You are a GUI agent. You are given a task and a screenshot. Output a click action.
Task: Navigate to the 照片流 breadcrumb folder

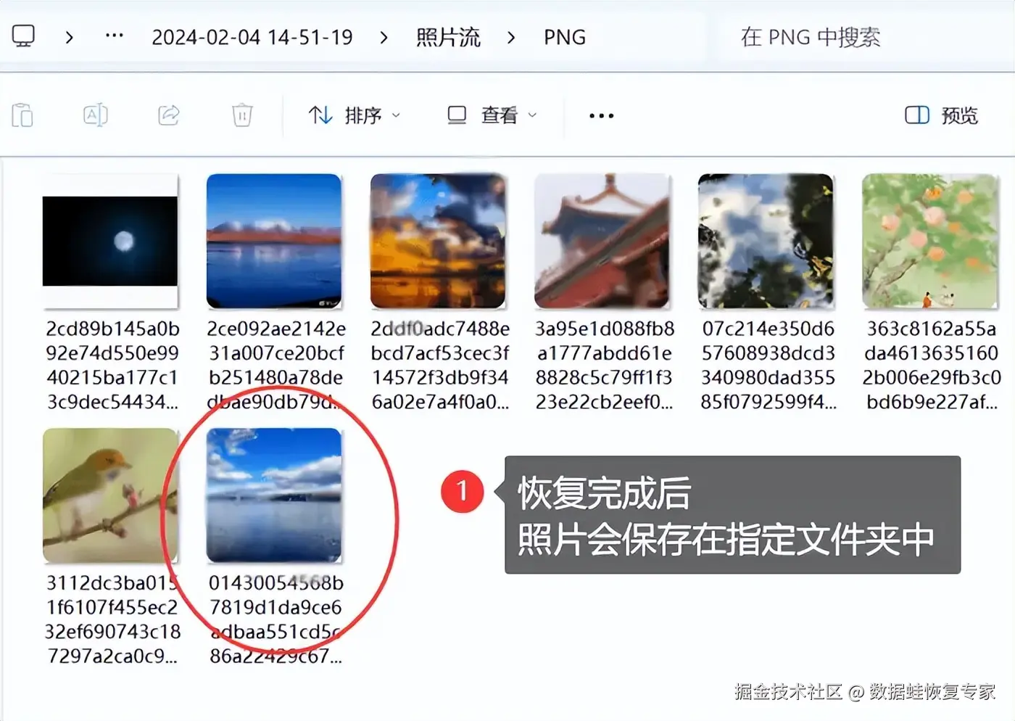(x=448, y=37)
